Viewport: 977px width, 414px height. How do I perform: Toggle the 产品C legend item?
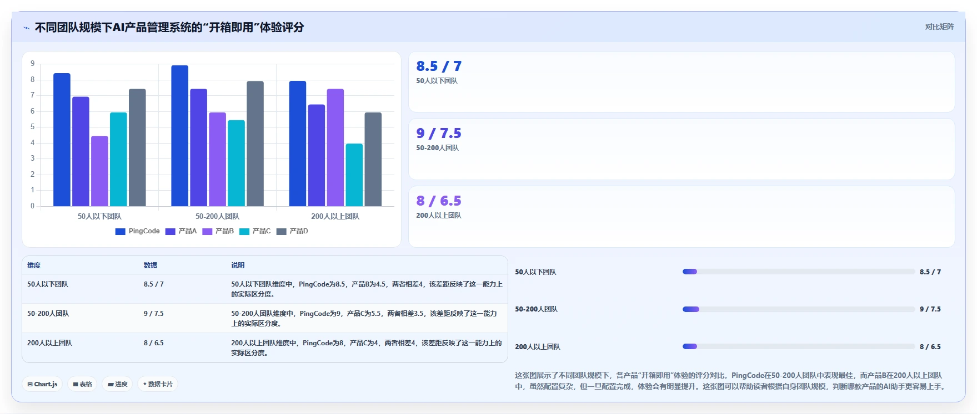(255, 231)
